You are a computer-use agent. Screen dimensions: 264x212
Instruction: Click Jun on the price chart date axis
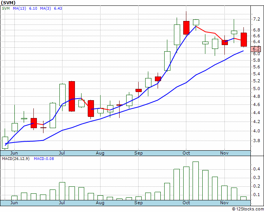14,153
